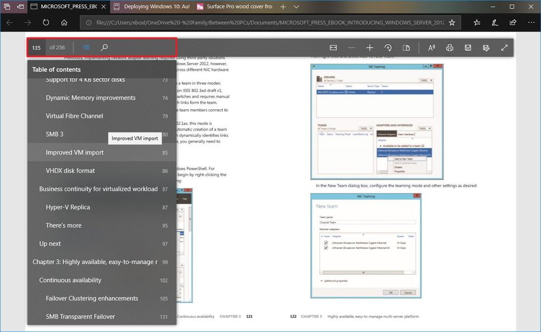This screenshot has height=332, width=541.
Task: Click the page number field showing 135
Action: (x=36, y=47)
